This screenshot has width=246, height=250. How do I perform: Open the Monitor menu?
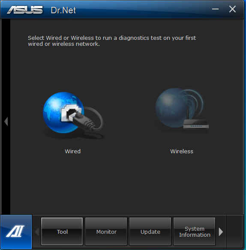(x=106, y=232)
